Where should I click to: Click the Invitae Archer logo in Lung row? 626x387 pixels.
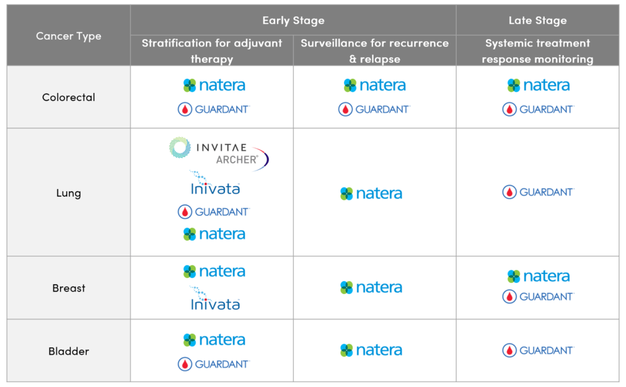(219, 154)
